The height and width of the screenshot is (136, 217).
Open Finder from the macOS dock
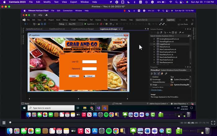pos(10,131)
